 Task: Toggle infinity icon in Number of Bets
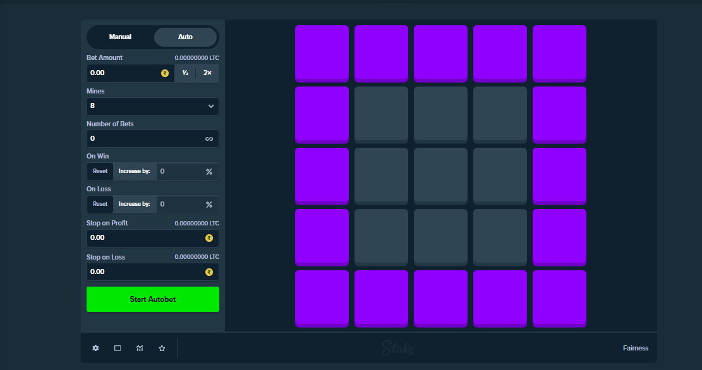[209, 139]
